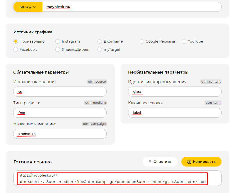Focus the utm_medium traffic type field
234x193 pixels.
click(x=60, y=113)
